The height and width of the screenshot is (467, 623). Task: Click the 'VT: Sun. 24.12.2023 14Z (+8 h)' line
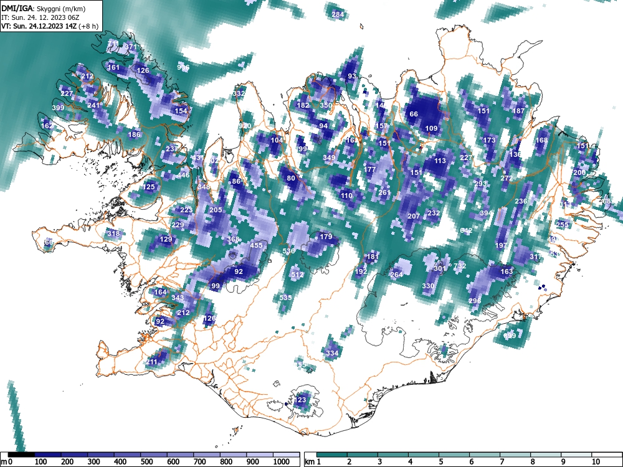tap(50, 27)
